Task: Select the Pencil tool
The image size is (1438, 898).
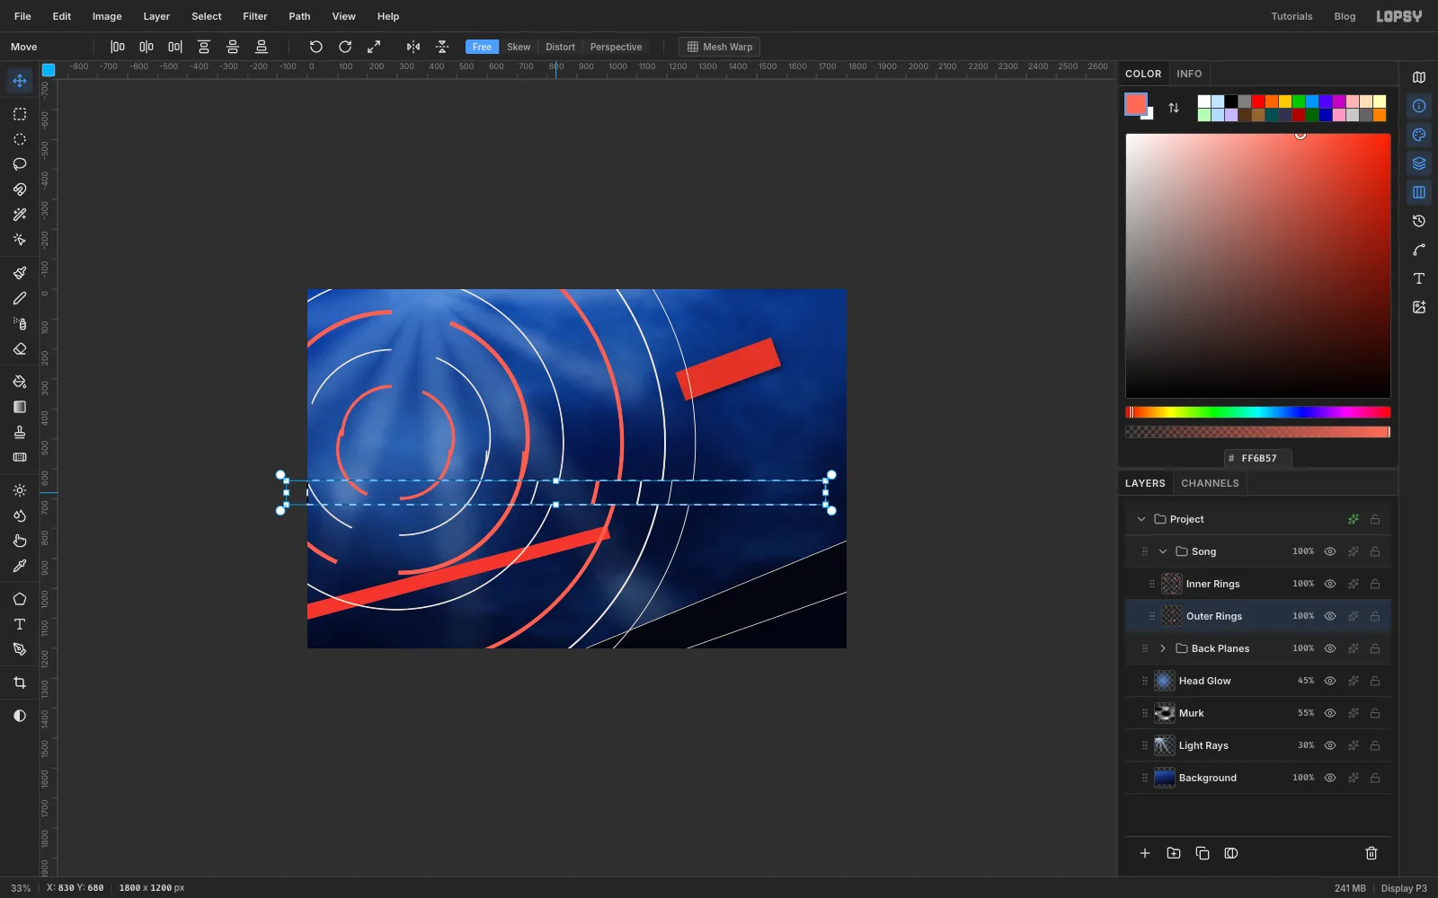Action: pos(20,298)
